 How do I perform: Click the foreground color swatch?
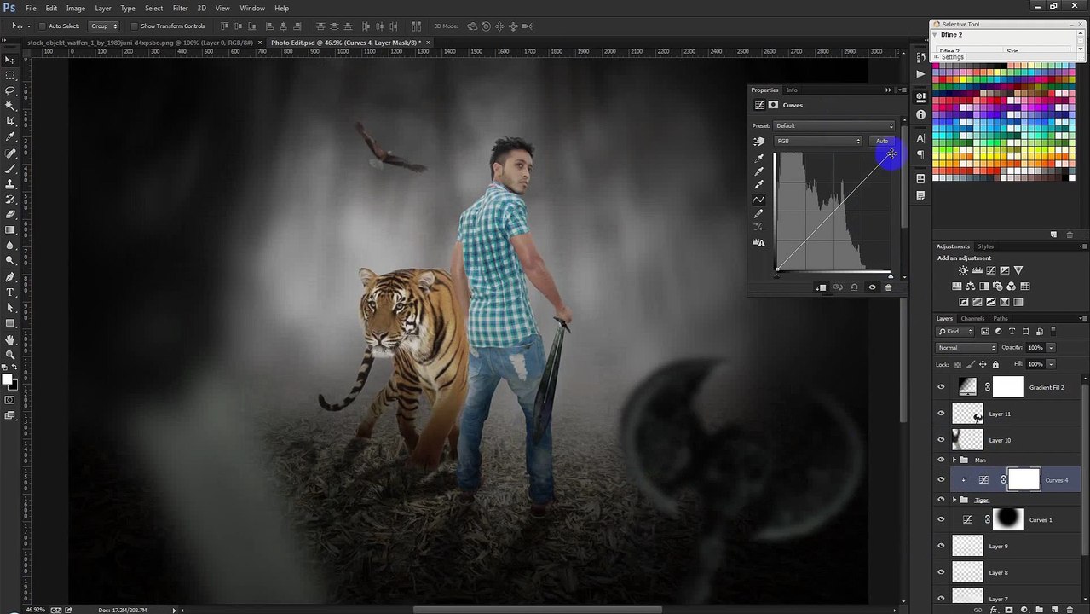click(x=7, y=379)
